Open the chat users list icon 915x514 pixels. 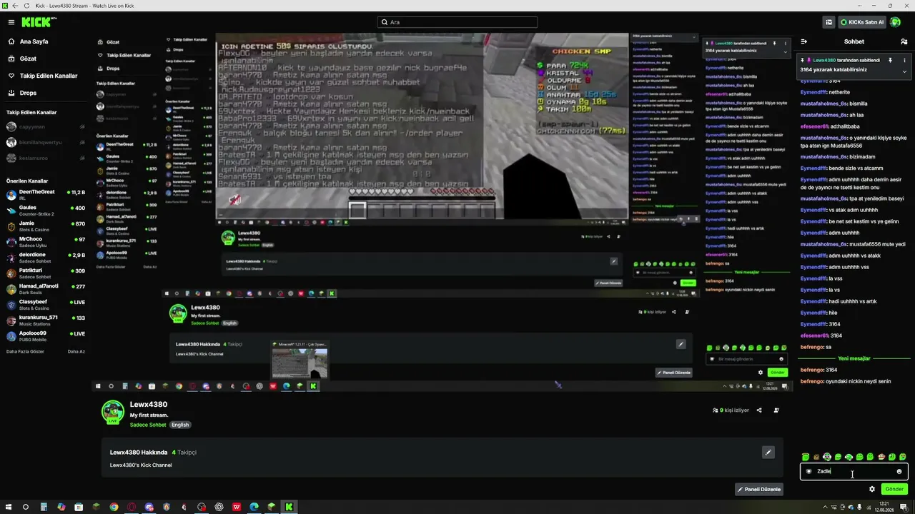(904, 41)
